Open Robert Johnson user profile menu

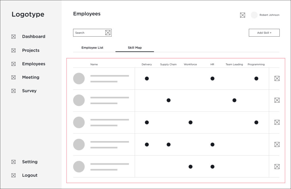point(269,15)
